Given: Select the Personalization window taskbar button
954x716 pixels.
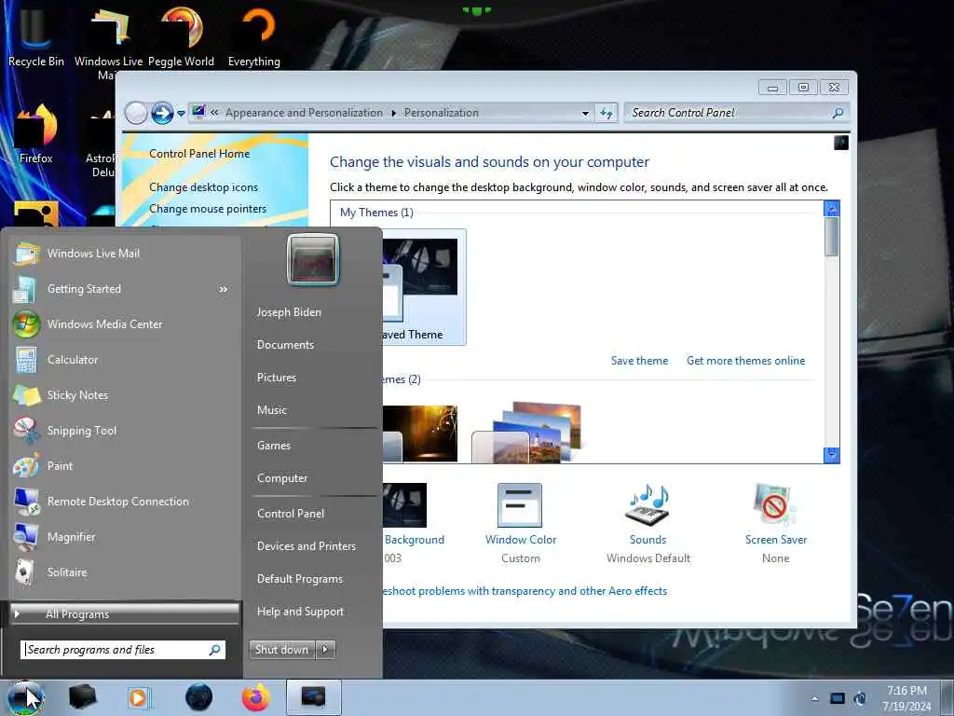Looking at the screenshot, I should (313, 697).
